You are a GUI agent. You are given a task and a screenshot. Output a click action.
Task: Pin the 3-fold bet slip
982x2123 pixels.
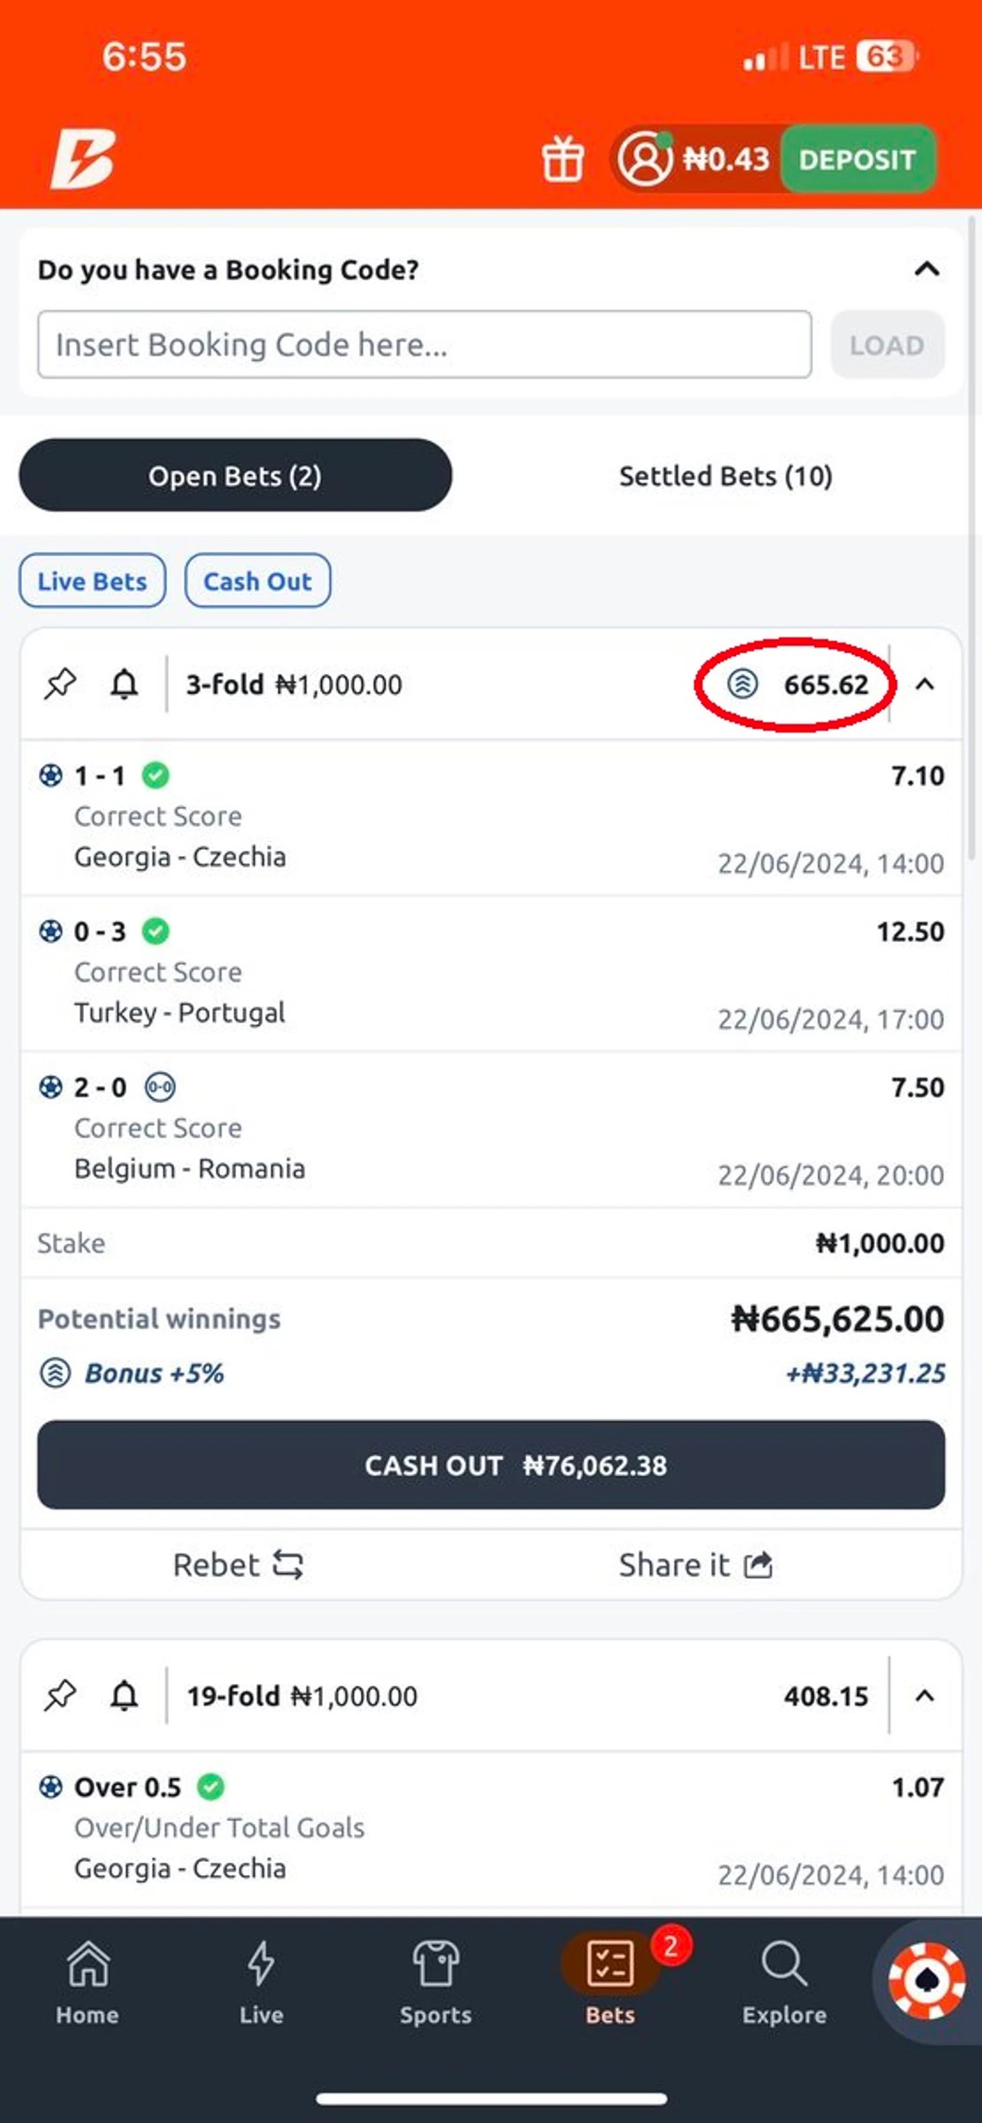click(60, 684)
